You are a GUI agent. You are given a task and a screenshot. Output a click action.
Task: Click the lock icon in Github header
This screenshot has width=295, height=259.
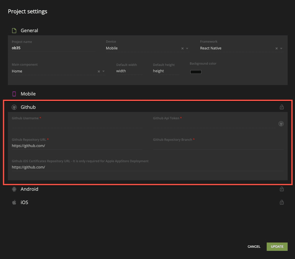point(282,107)
